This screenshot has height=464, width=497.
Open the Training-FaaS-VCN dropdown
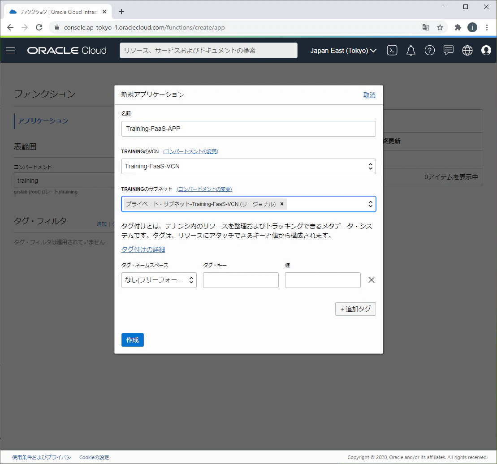tap(248, 166)
